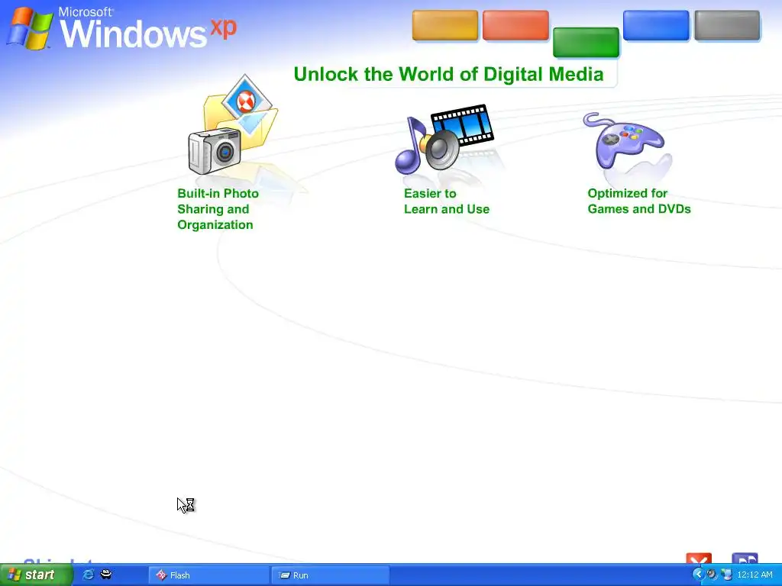Screen dimensions: 782x586
Task: Click the computer icon in the system tray
Action: (726, 575)
